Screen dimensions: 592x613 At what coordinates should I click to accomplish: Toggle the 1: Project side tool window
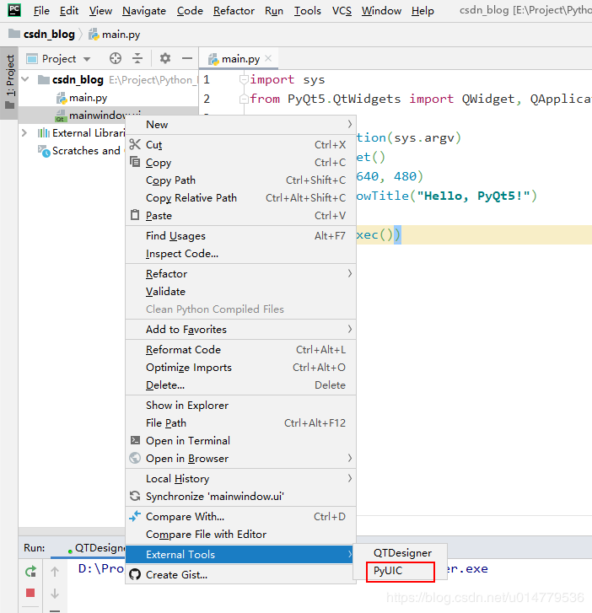(9, 83)
